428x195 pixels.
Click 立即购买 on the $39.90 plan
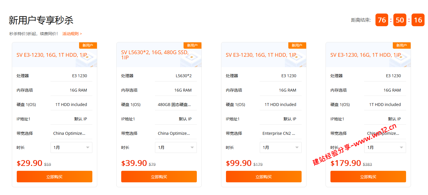tap(159, 177)
